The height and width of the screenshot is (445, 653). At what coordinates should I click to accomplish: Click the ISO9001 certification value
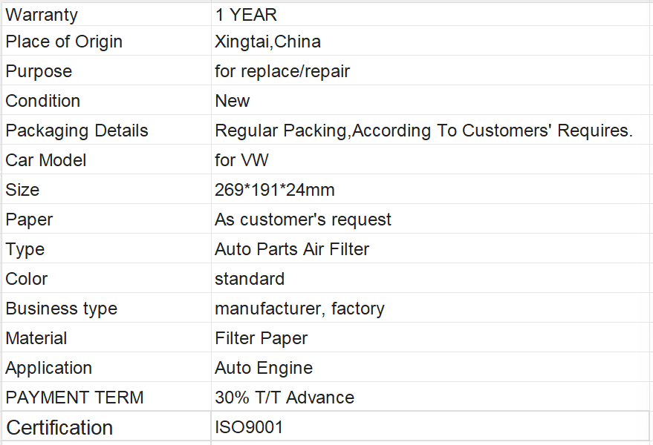tap(249, 427)
